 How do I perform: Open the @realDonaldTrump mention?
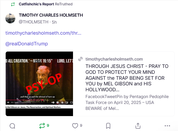27,44
